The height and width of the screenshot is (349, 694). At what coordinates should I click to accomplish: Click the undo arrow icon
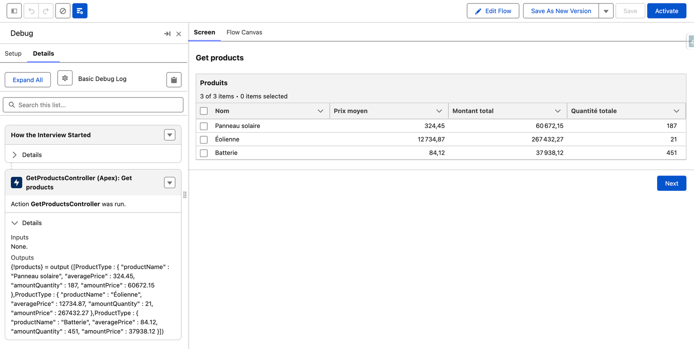click(x=32, y=11)
